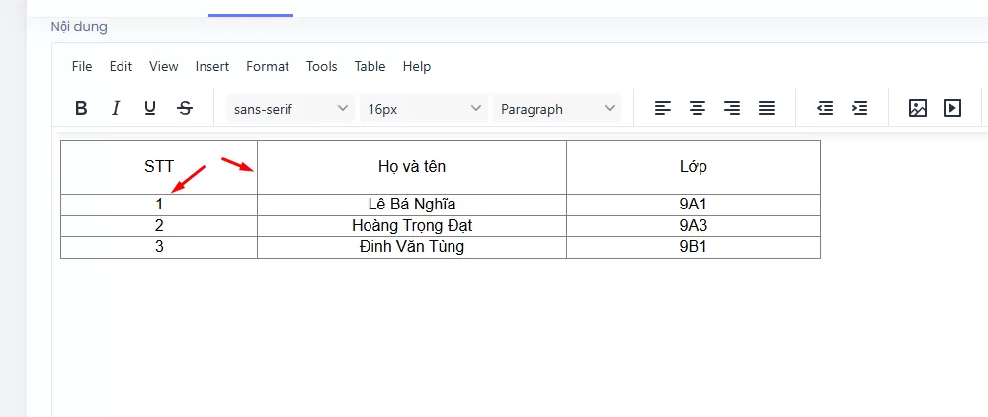Open the Format menu
The width and height of the screenshot is (988, 417).
(x=268, y=66)
